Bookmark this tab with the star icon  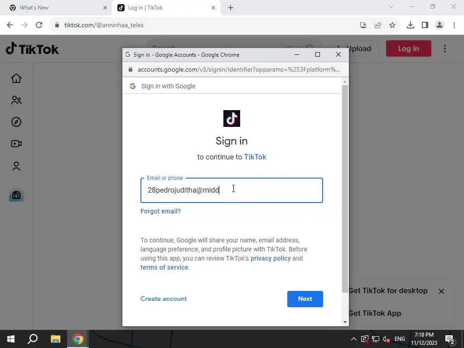[x=392, y=25]
